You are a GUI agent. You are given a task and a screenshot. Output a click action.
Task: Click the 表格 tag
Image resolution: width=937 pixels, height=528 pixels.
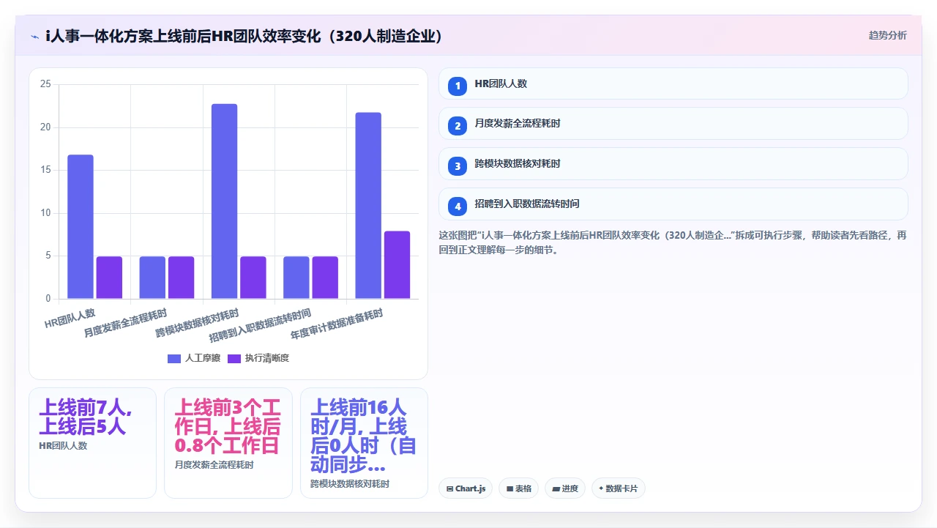[x=518, y=488]
